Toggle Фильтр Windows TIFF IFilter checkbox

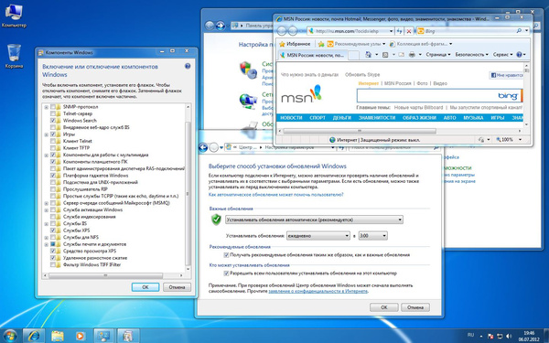pos(53,264)
